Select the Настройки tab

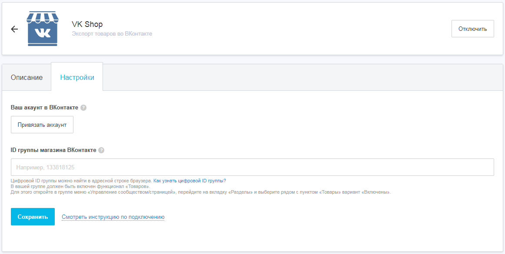pos(77,78)
